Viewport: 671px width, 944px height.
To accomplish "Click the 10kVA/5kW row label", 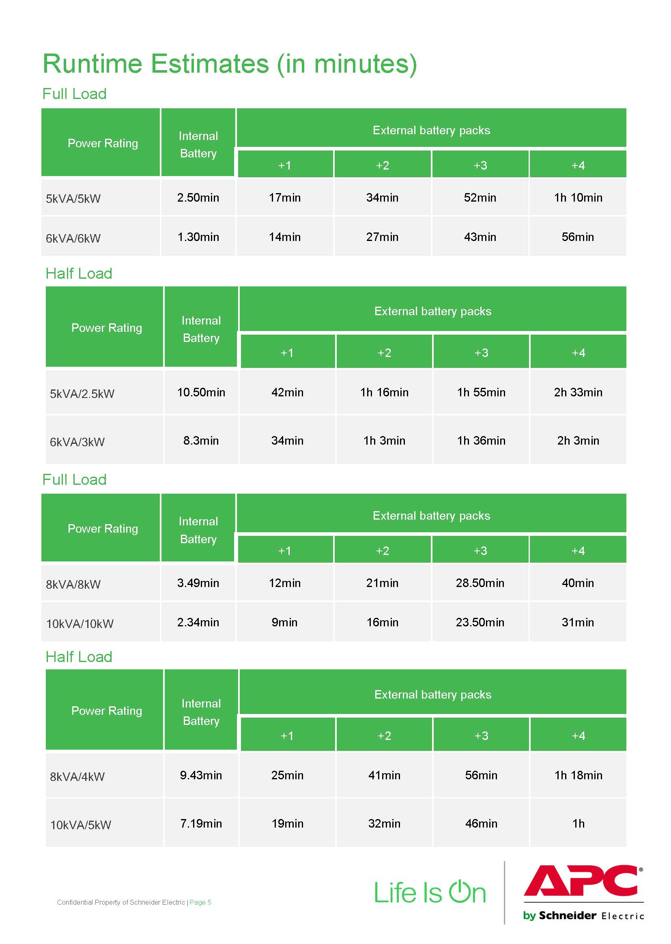I will pos(81,825).
